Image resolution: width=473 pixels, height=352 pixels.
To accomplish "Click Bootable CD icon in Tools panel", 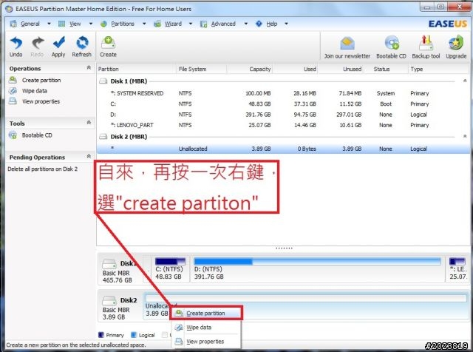I will pos(13,135).
